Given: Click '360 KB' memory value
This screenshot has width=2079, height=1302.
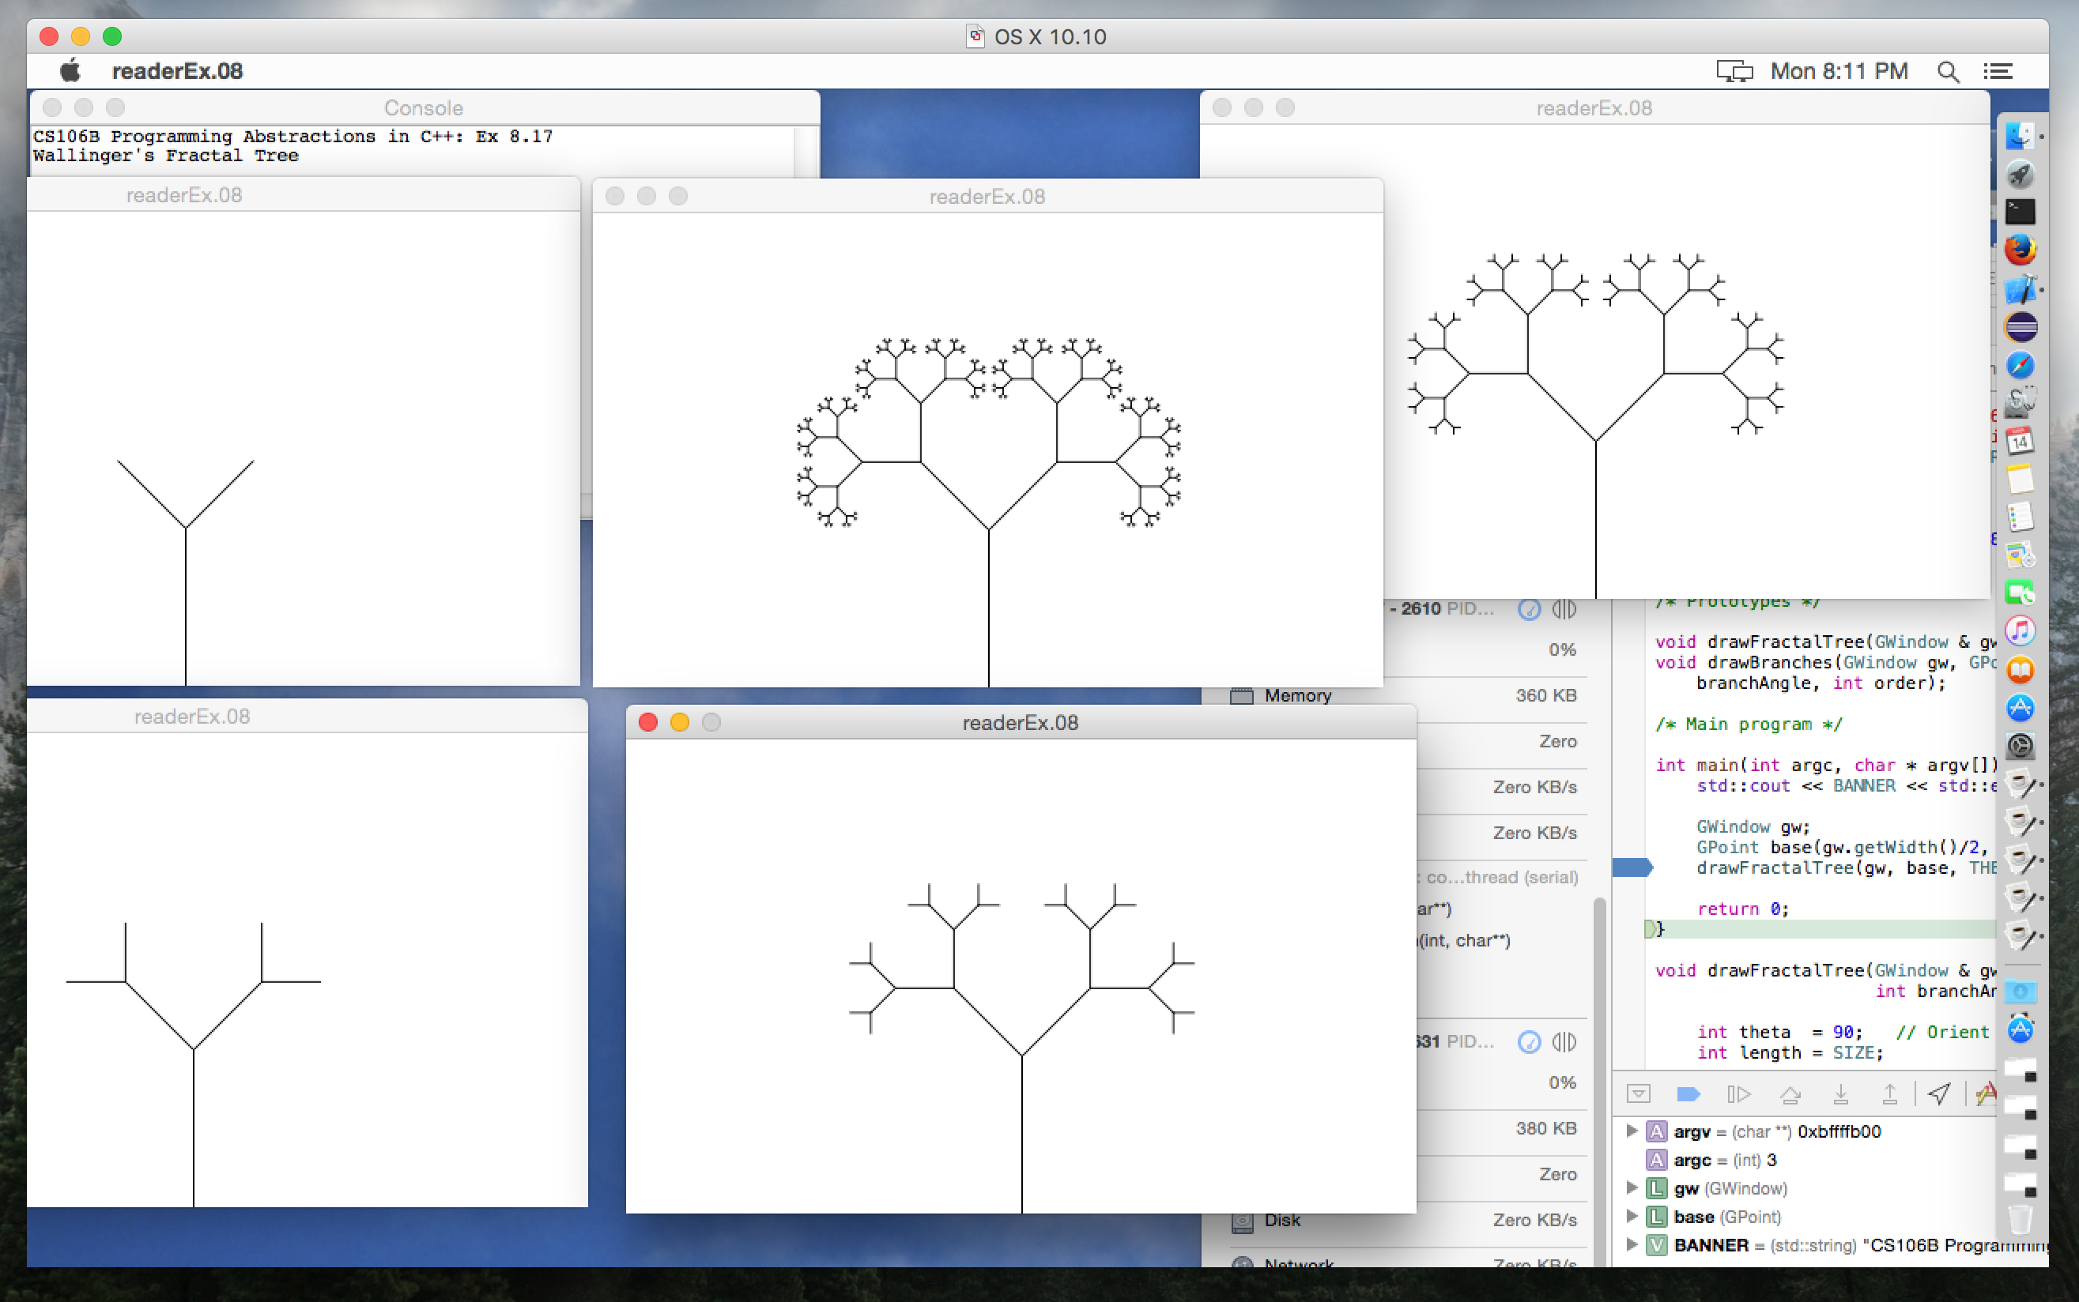Looking at the screenshot, I should point(1545,695).
